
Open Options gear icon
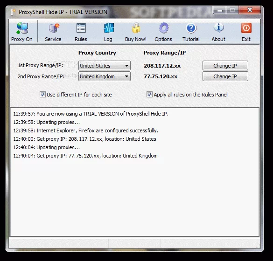point(164,28)
